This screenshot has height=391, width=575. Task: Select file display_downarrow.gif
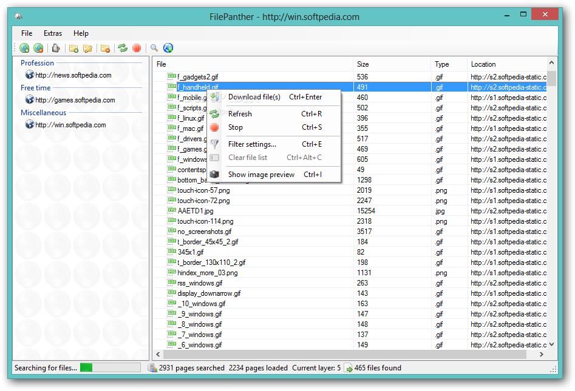pos(209,293)
